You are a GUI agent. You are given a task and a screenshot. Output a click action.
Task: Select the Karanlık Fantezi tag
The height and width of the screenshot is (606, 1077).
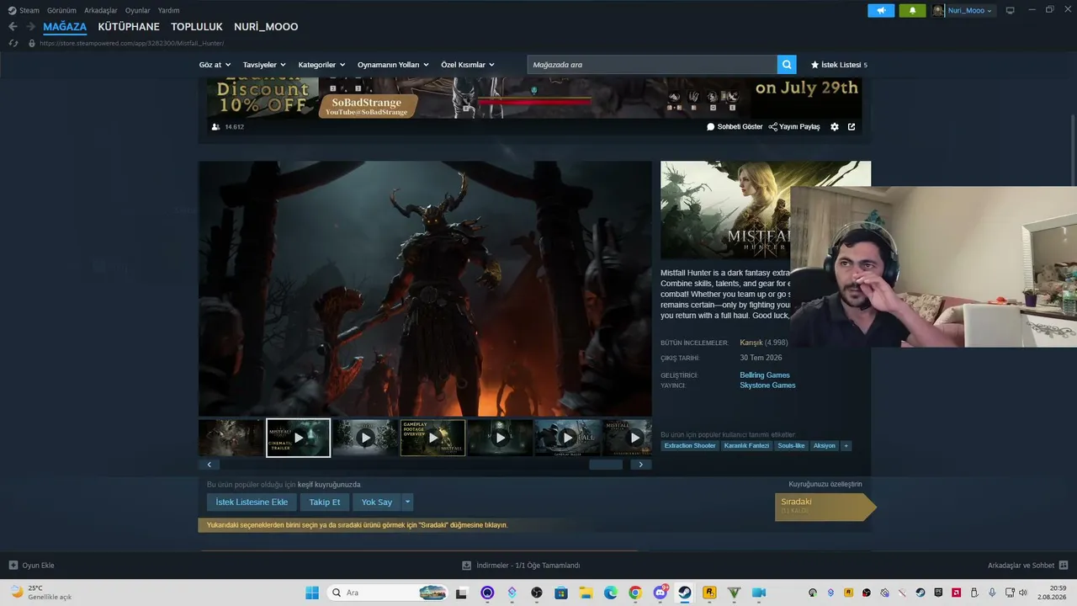tap(747, 445)
